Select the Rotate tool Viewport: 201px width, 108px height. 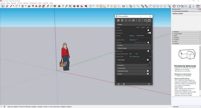40,6
